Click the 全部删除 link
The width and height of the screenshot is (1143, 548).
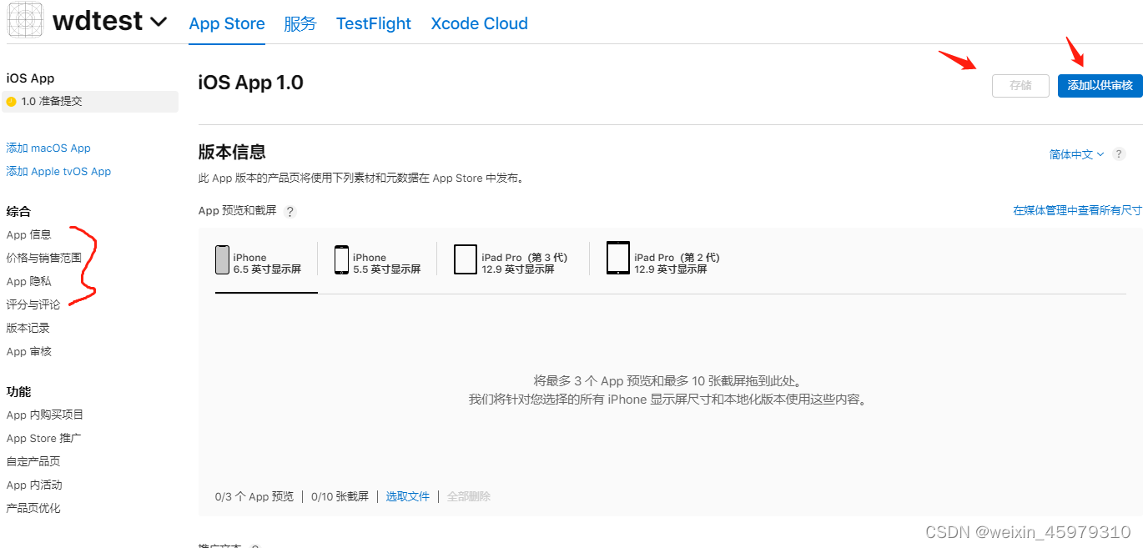click(469, 496)
